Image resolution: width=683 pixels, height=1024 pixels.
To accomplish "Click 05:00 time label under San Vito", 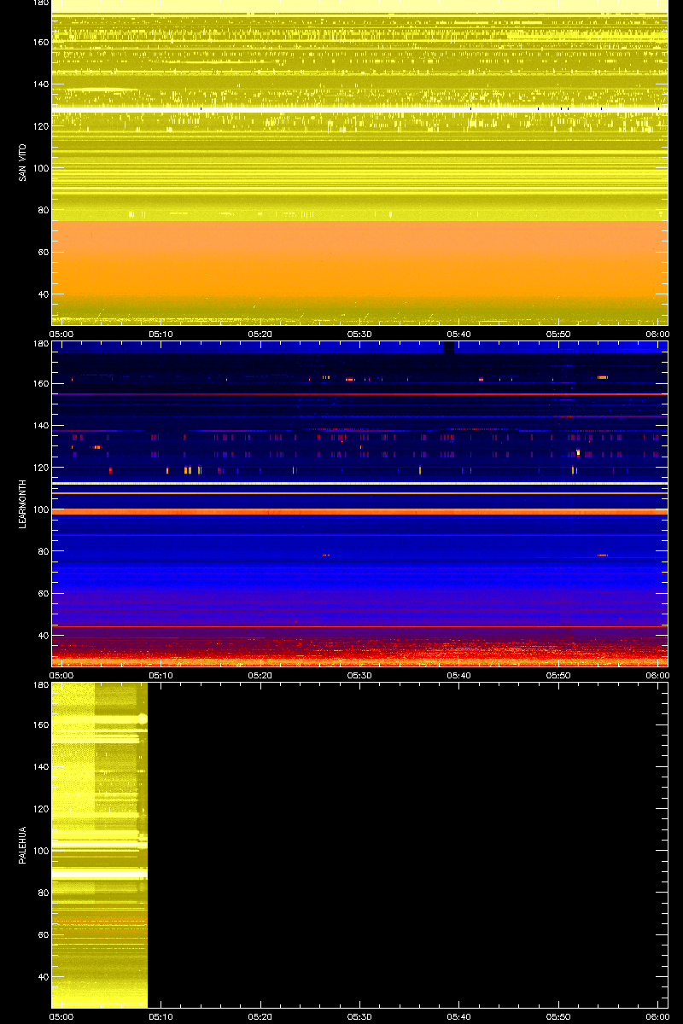I will (61, 334).
